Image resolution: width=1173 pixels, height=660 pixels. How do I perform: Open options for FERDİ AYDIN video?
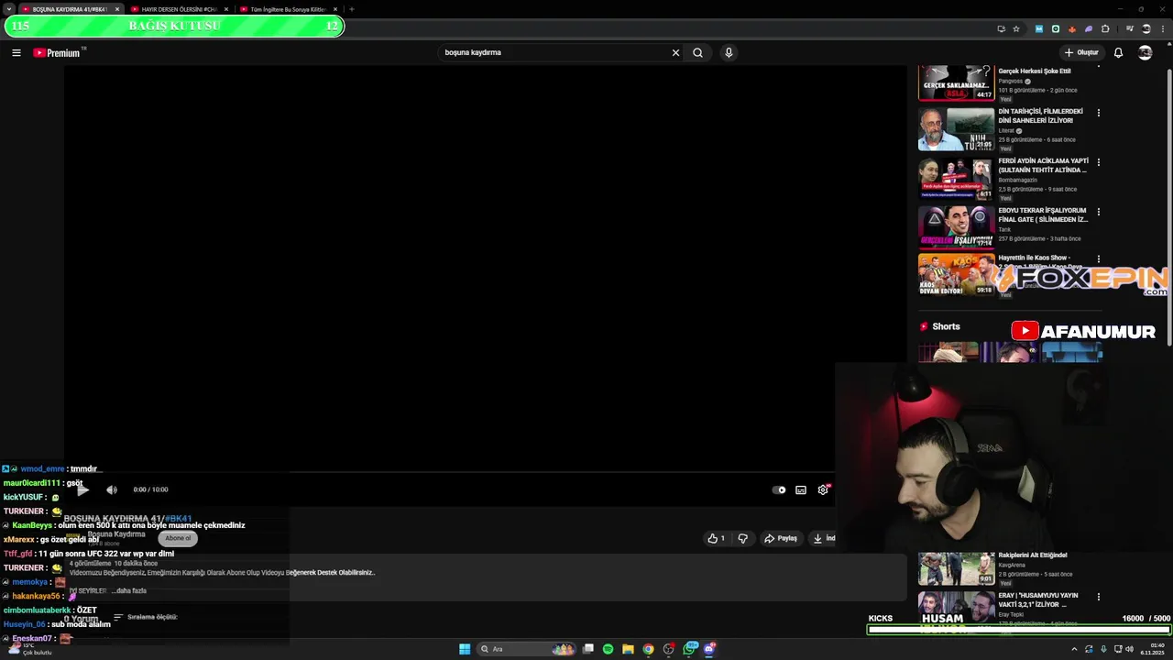click(1098, 162)
